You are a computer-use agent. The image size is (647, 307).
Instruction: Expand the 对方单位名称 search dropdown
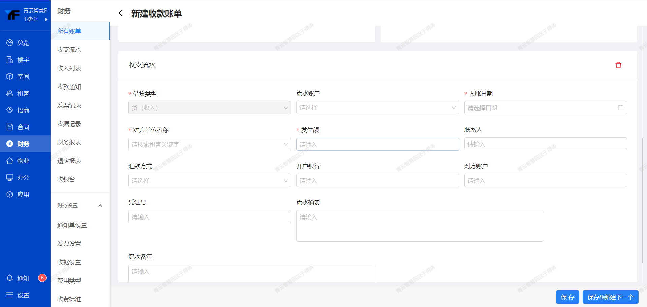click(x=209, y=144)
